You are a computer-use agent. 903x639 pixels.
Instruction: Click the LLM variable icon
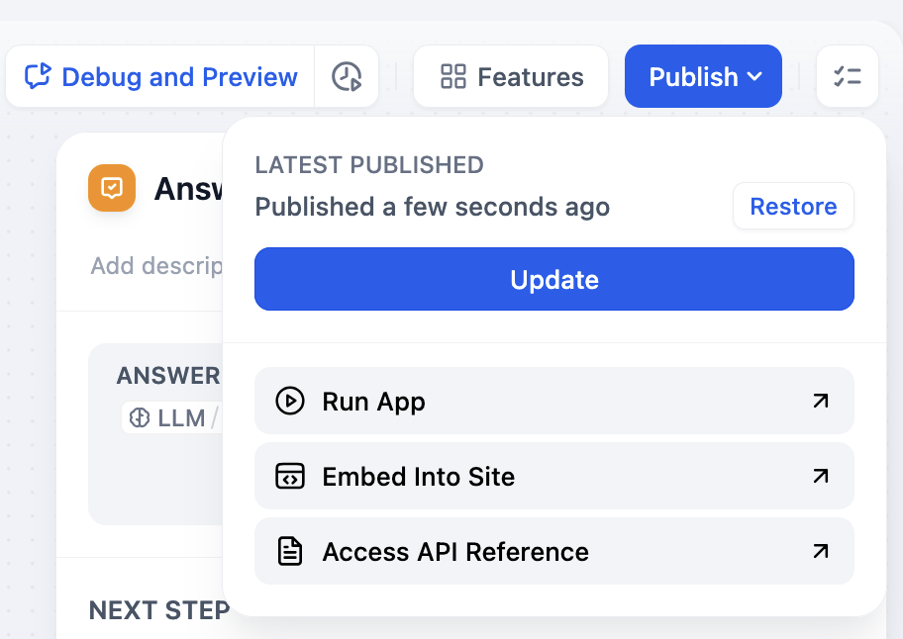(140, 417)
